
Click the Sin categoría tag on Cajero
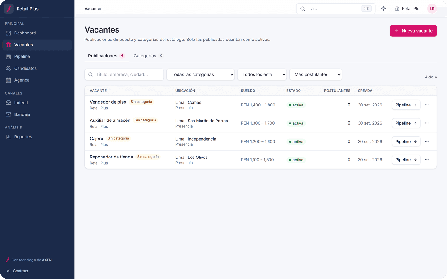tap(118, 138)
